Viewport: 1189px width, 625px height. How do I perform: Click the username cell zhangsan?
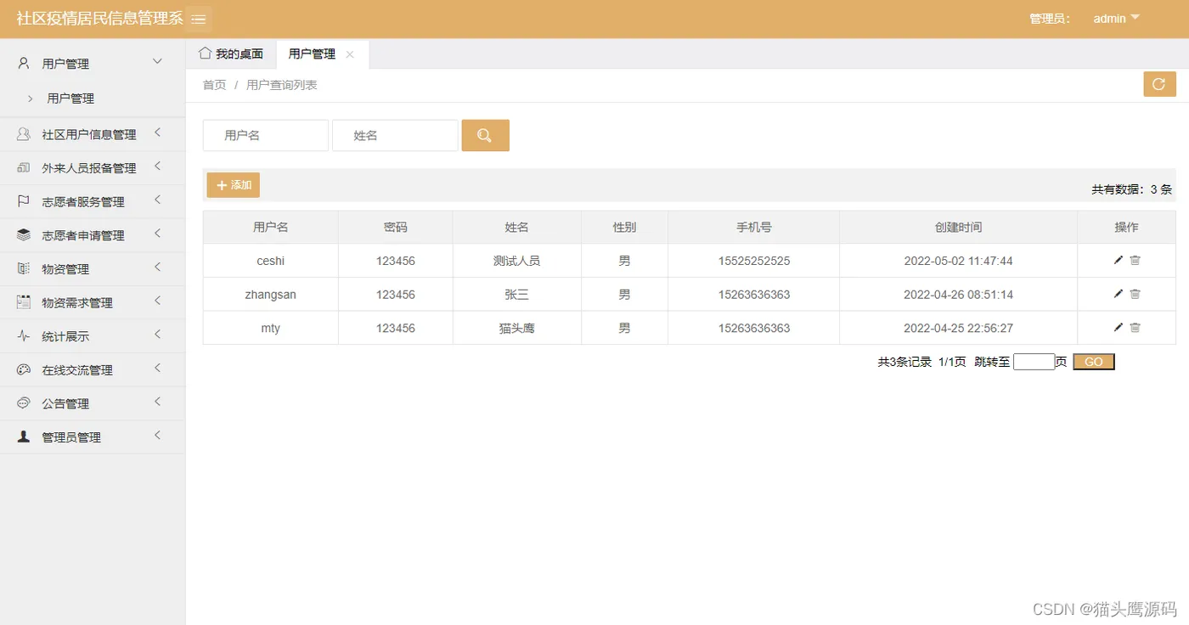271,295
